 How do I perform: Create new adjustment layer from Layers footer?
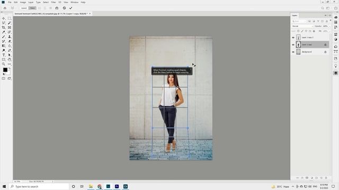point(312,178)
